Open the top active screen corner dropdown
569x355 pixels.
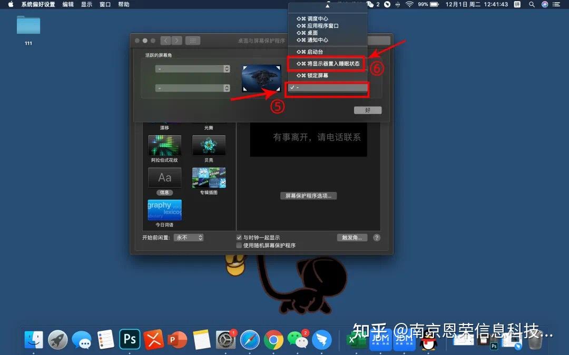click(x=193, y=68)
